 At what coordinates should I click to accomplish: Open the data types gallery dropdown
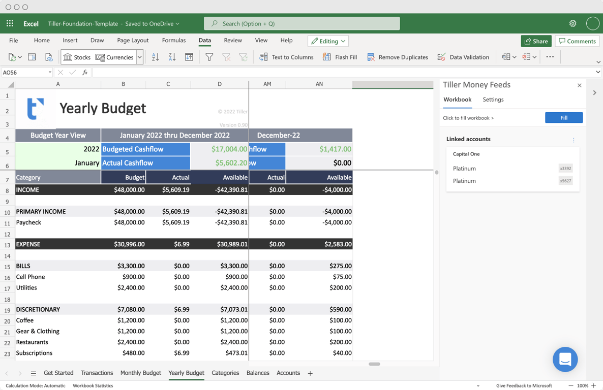pyautogui.click(x=141, y=57)
